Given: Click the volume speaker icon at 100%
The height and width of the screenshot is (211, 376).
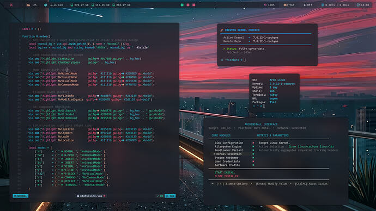Looking at the screenshot, I should tap(265, 5).
